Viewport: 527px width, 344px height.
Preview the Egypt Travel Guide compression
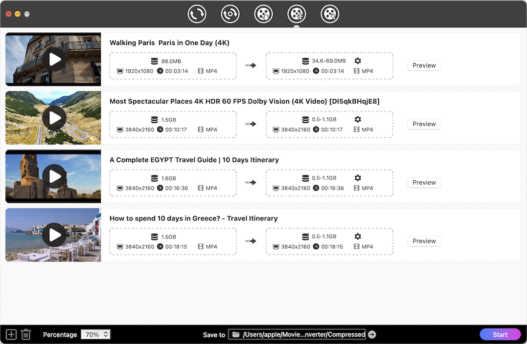pos(424,183)
